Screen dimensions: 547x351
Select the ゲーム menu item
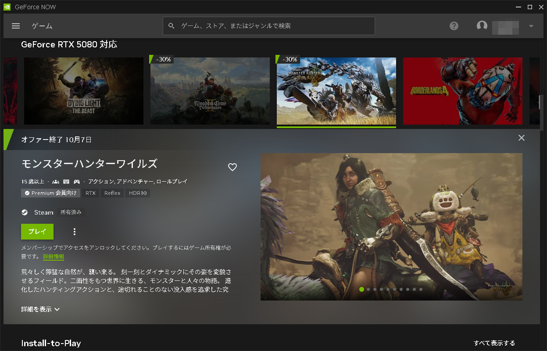(x=42, y=26)
